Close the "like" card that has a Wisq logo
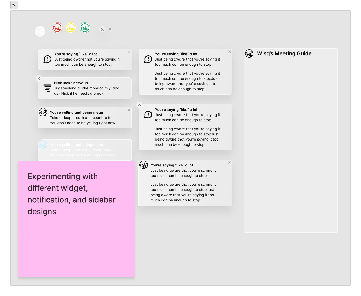Screen dimensions: 361x296 click(229, 163)
